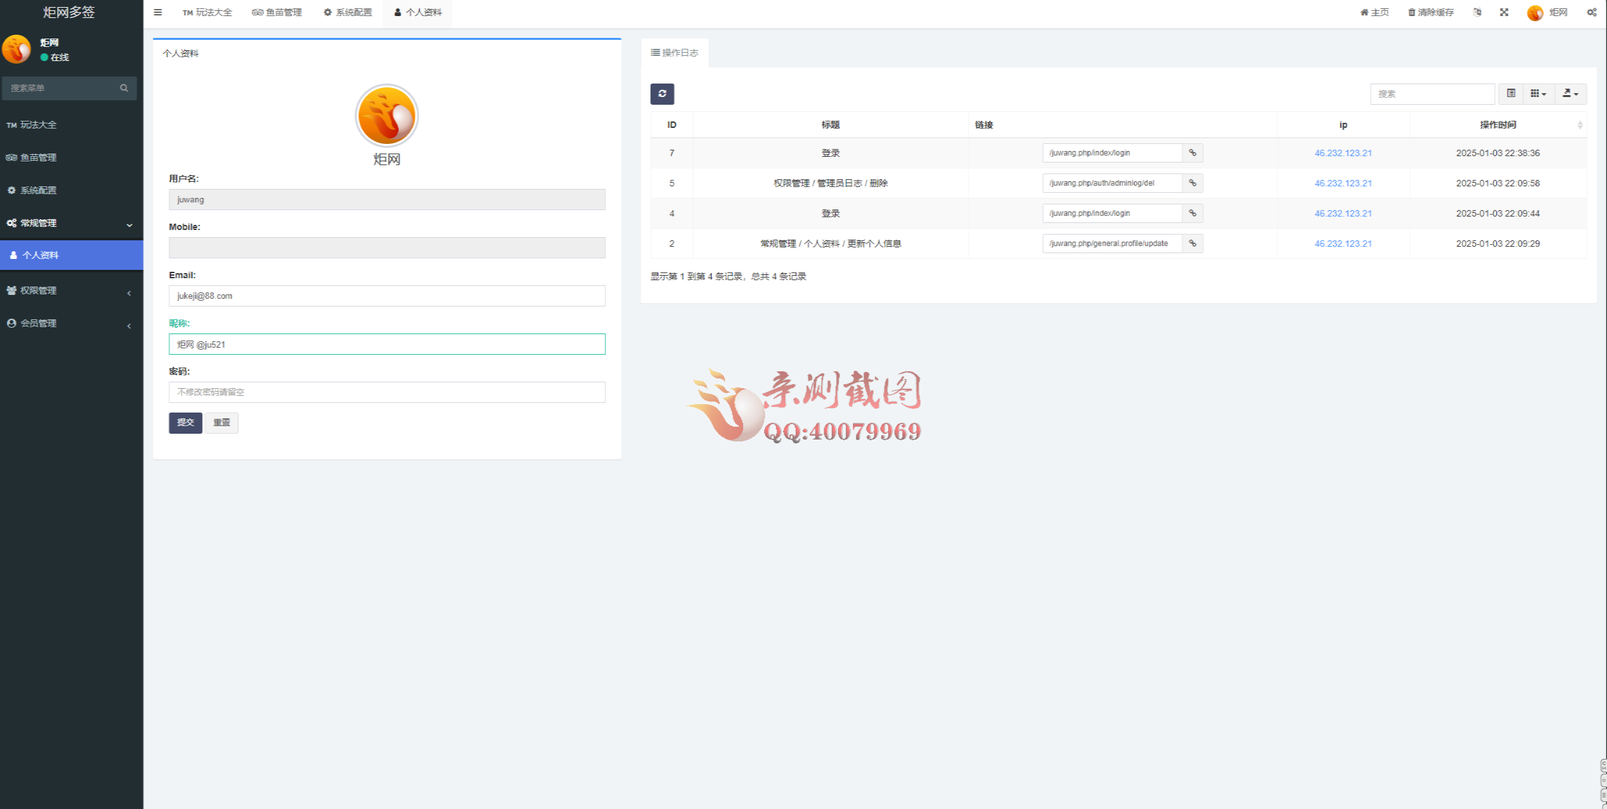Toggle fullscreen with the expand icon

coord(1504,12)
